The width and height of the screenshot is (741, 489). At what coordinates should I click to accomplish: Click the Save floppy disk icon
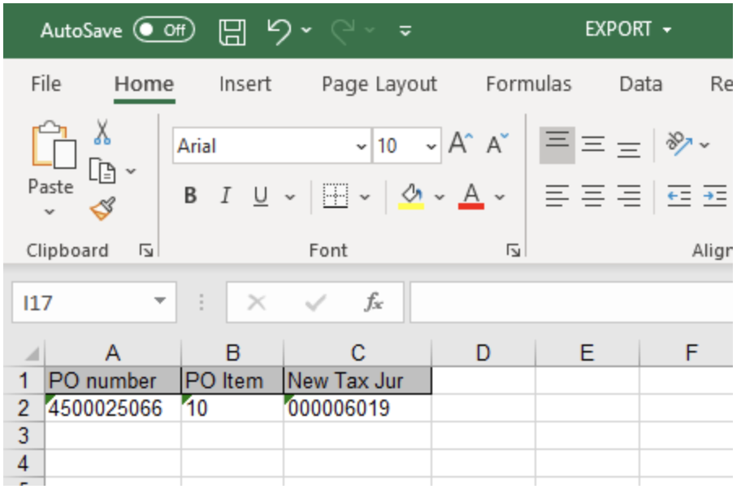pos(233,31)
